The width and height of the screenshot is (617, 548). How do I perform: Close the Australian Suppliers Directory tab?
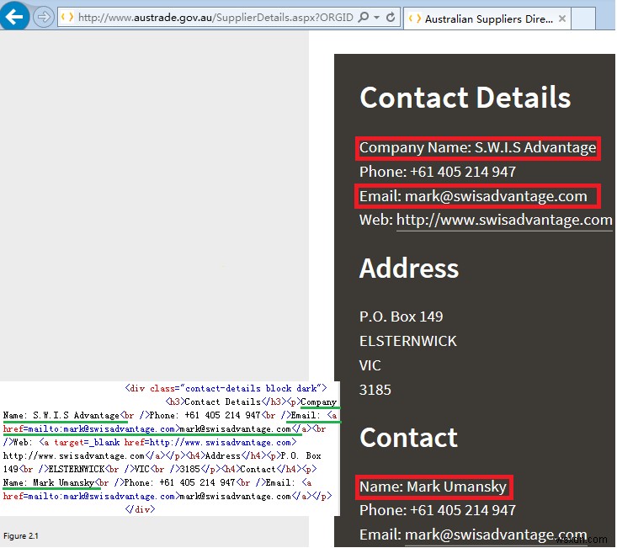[562, 19]
